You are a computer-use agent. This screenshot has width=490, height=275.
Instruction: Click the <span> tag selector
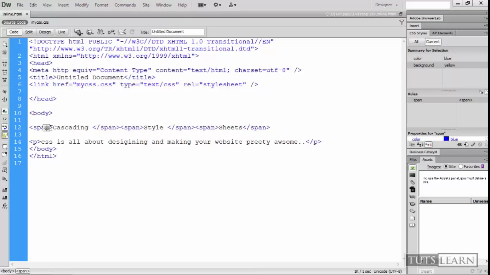point(23,271)
